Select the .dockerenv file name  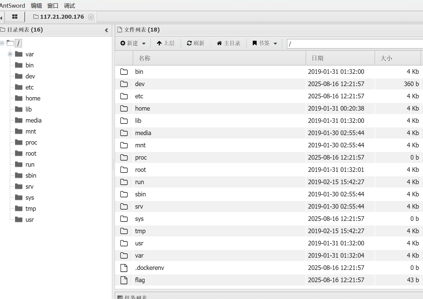click(150, 268)
